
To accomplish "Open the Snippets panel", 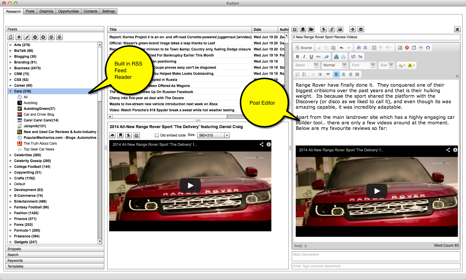I will [55, 249].
